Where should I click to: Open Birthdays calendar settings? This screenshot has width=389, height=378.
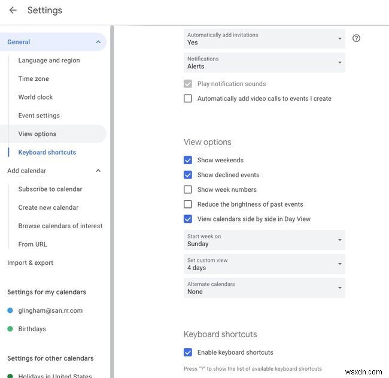tap(32, 329)
